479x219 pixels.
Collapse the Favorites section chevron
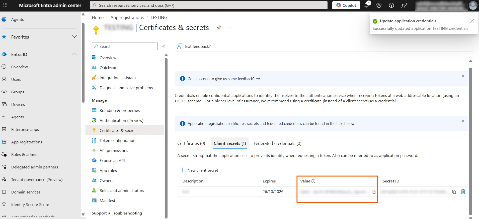pos(74,37)
